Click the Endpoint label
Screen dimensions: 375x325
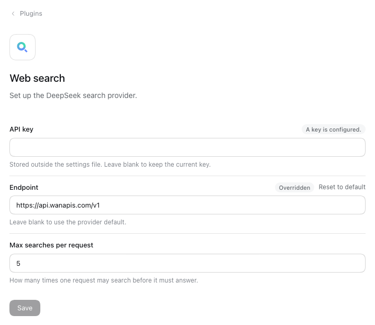[x=24, y=187]
